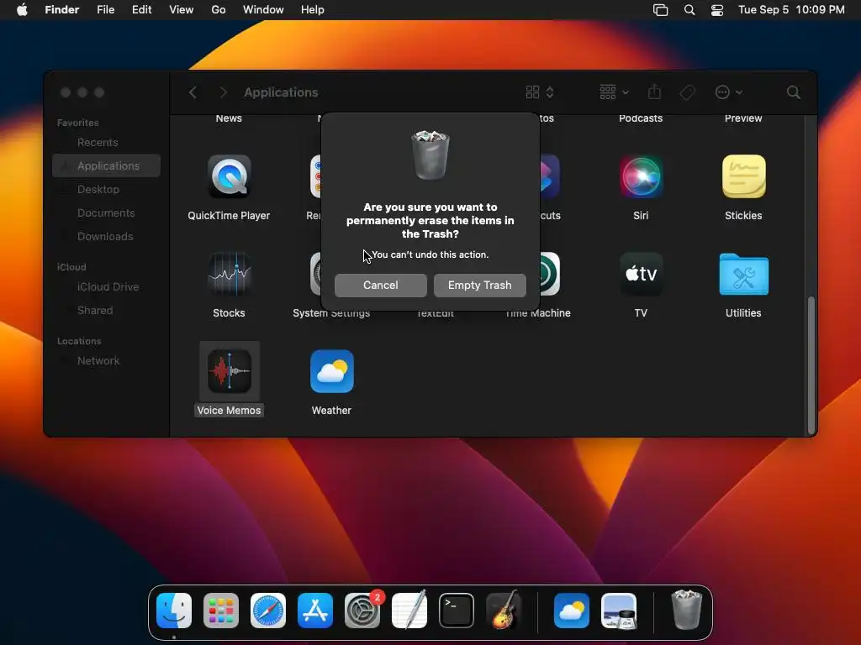
Task: Open the File menu
Action: (105, 10)
